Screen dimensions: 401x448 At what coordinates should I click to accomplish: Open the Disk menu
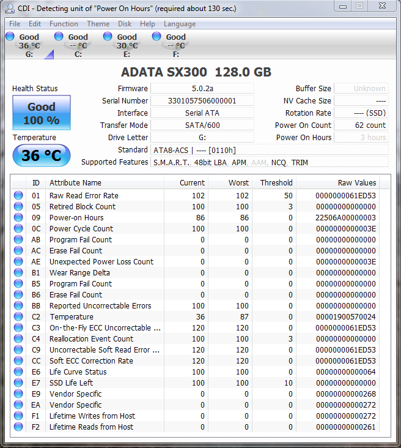[x=125, y=24]
